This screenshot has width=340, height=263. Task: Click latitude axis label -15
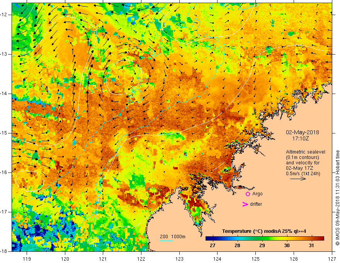(4, 133)
